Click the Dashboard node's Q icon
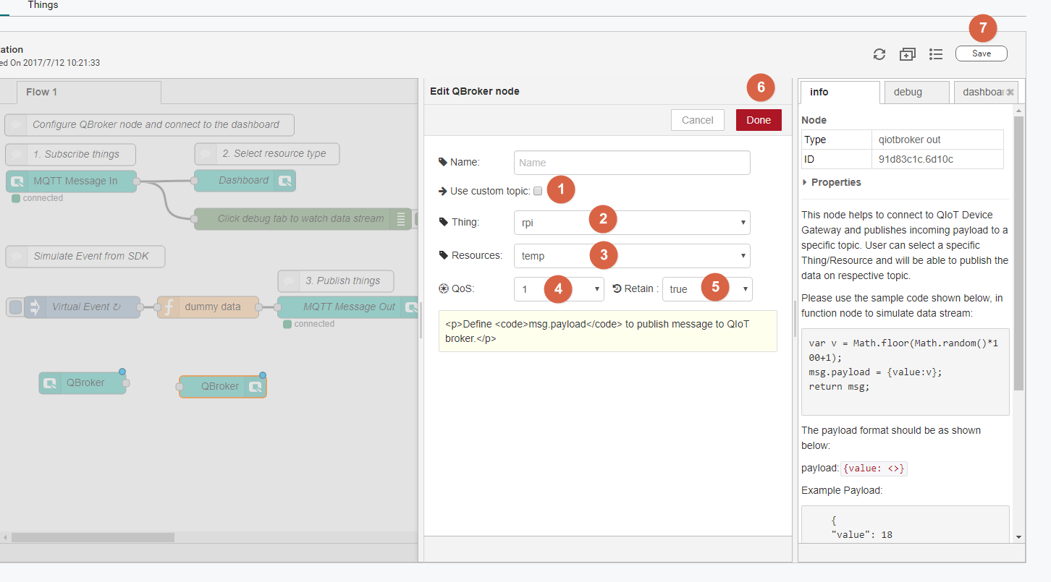 pyautogui.click(x=286, y=181)
